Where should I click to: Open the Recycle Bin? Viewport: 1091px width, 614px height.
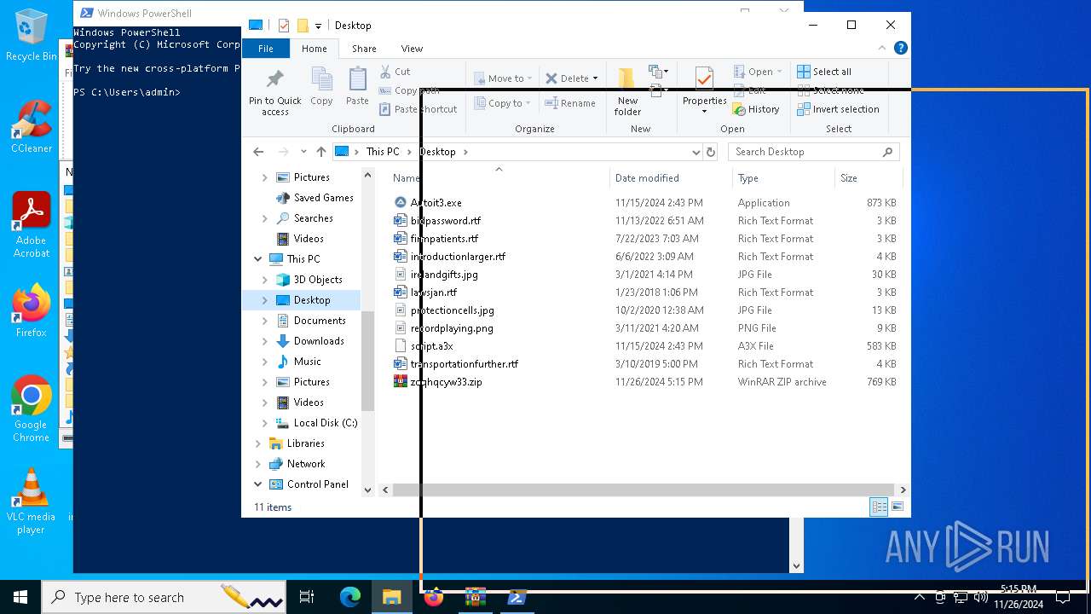coord(32,34)
